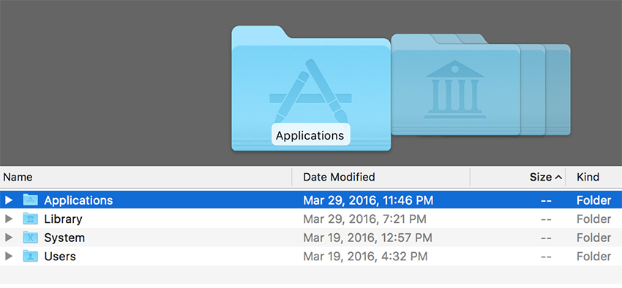Expand the Users folder disclosure triangle
This screenshot has width=622, height=288.
(9, 256)
